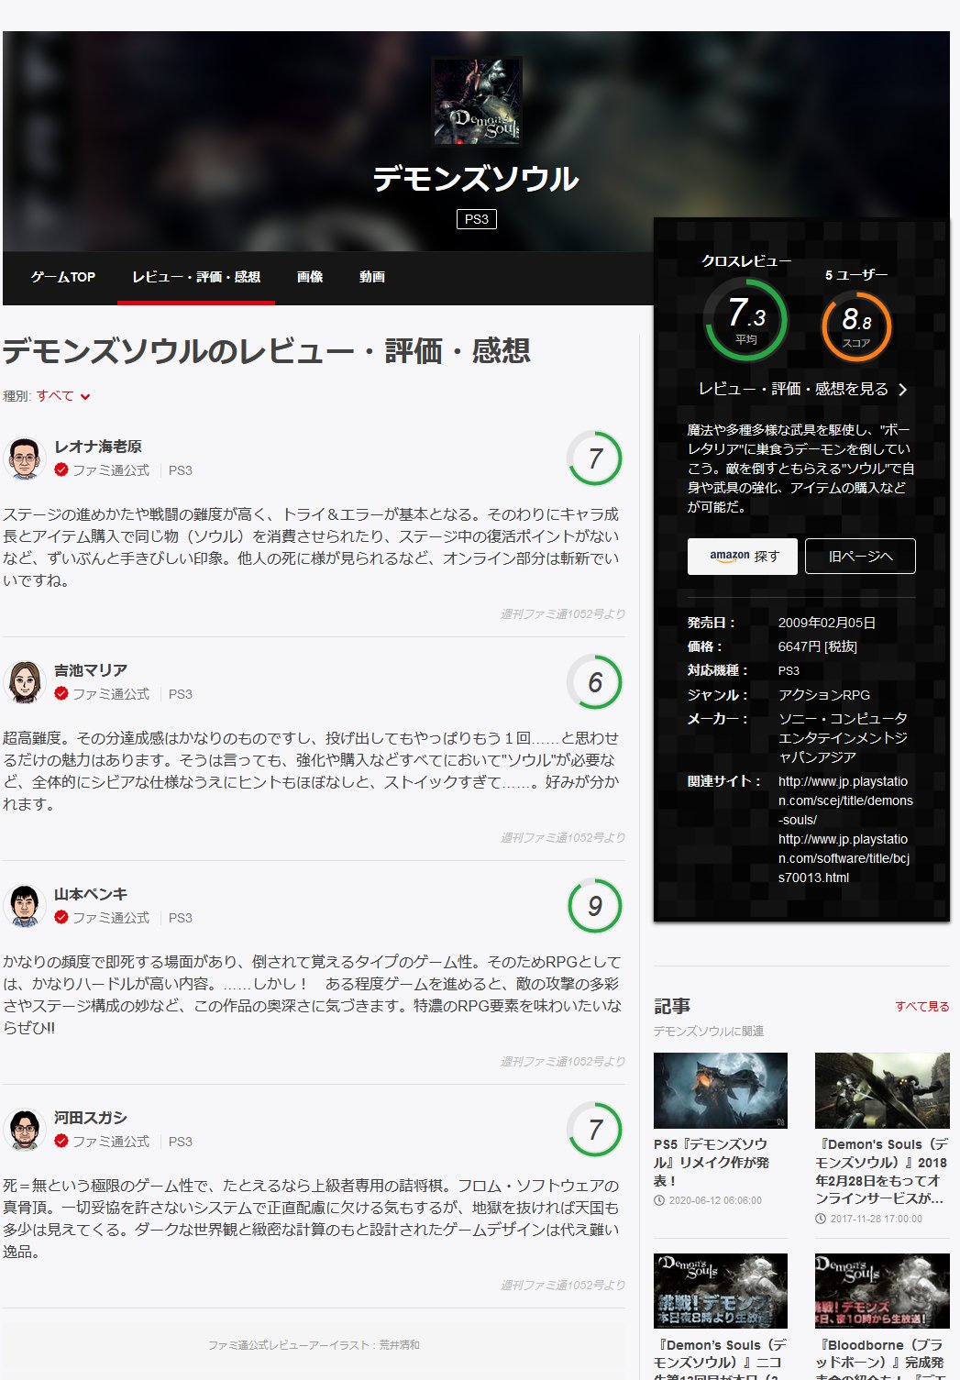
Task: Open the bcjs70013.html related site link
Action: coord(844,858)
